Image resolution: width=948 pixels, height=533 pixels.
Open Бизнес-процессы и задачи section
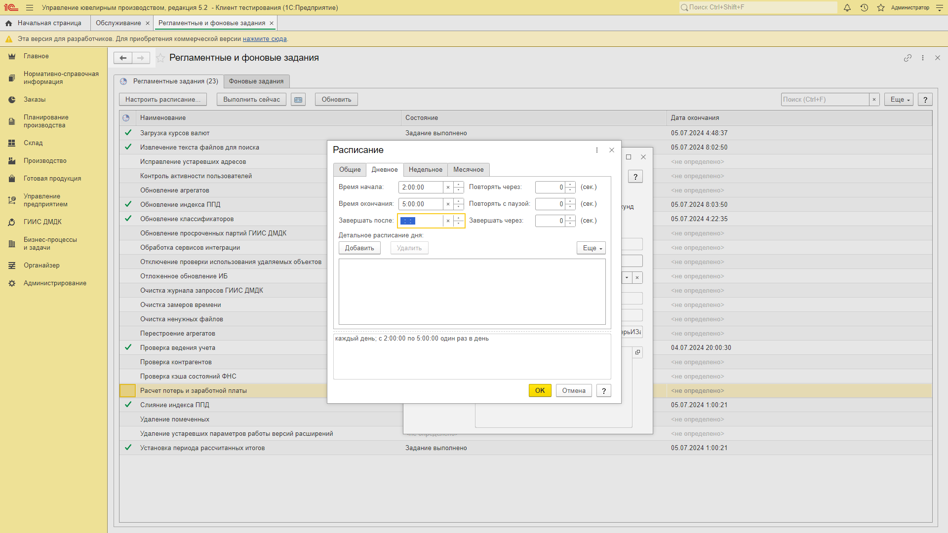click(x=53, y=244)
